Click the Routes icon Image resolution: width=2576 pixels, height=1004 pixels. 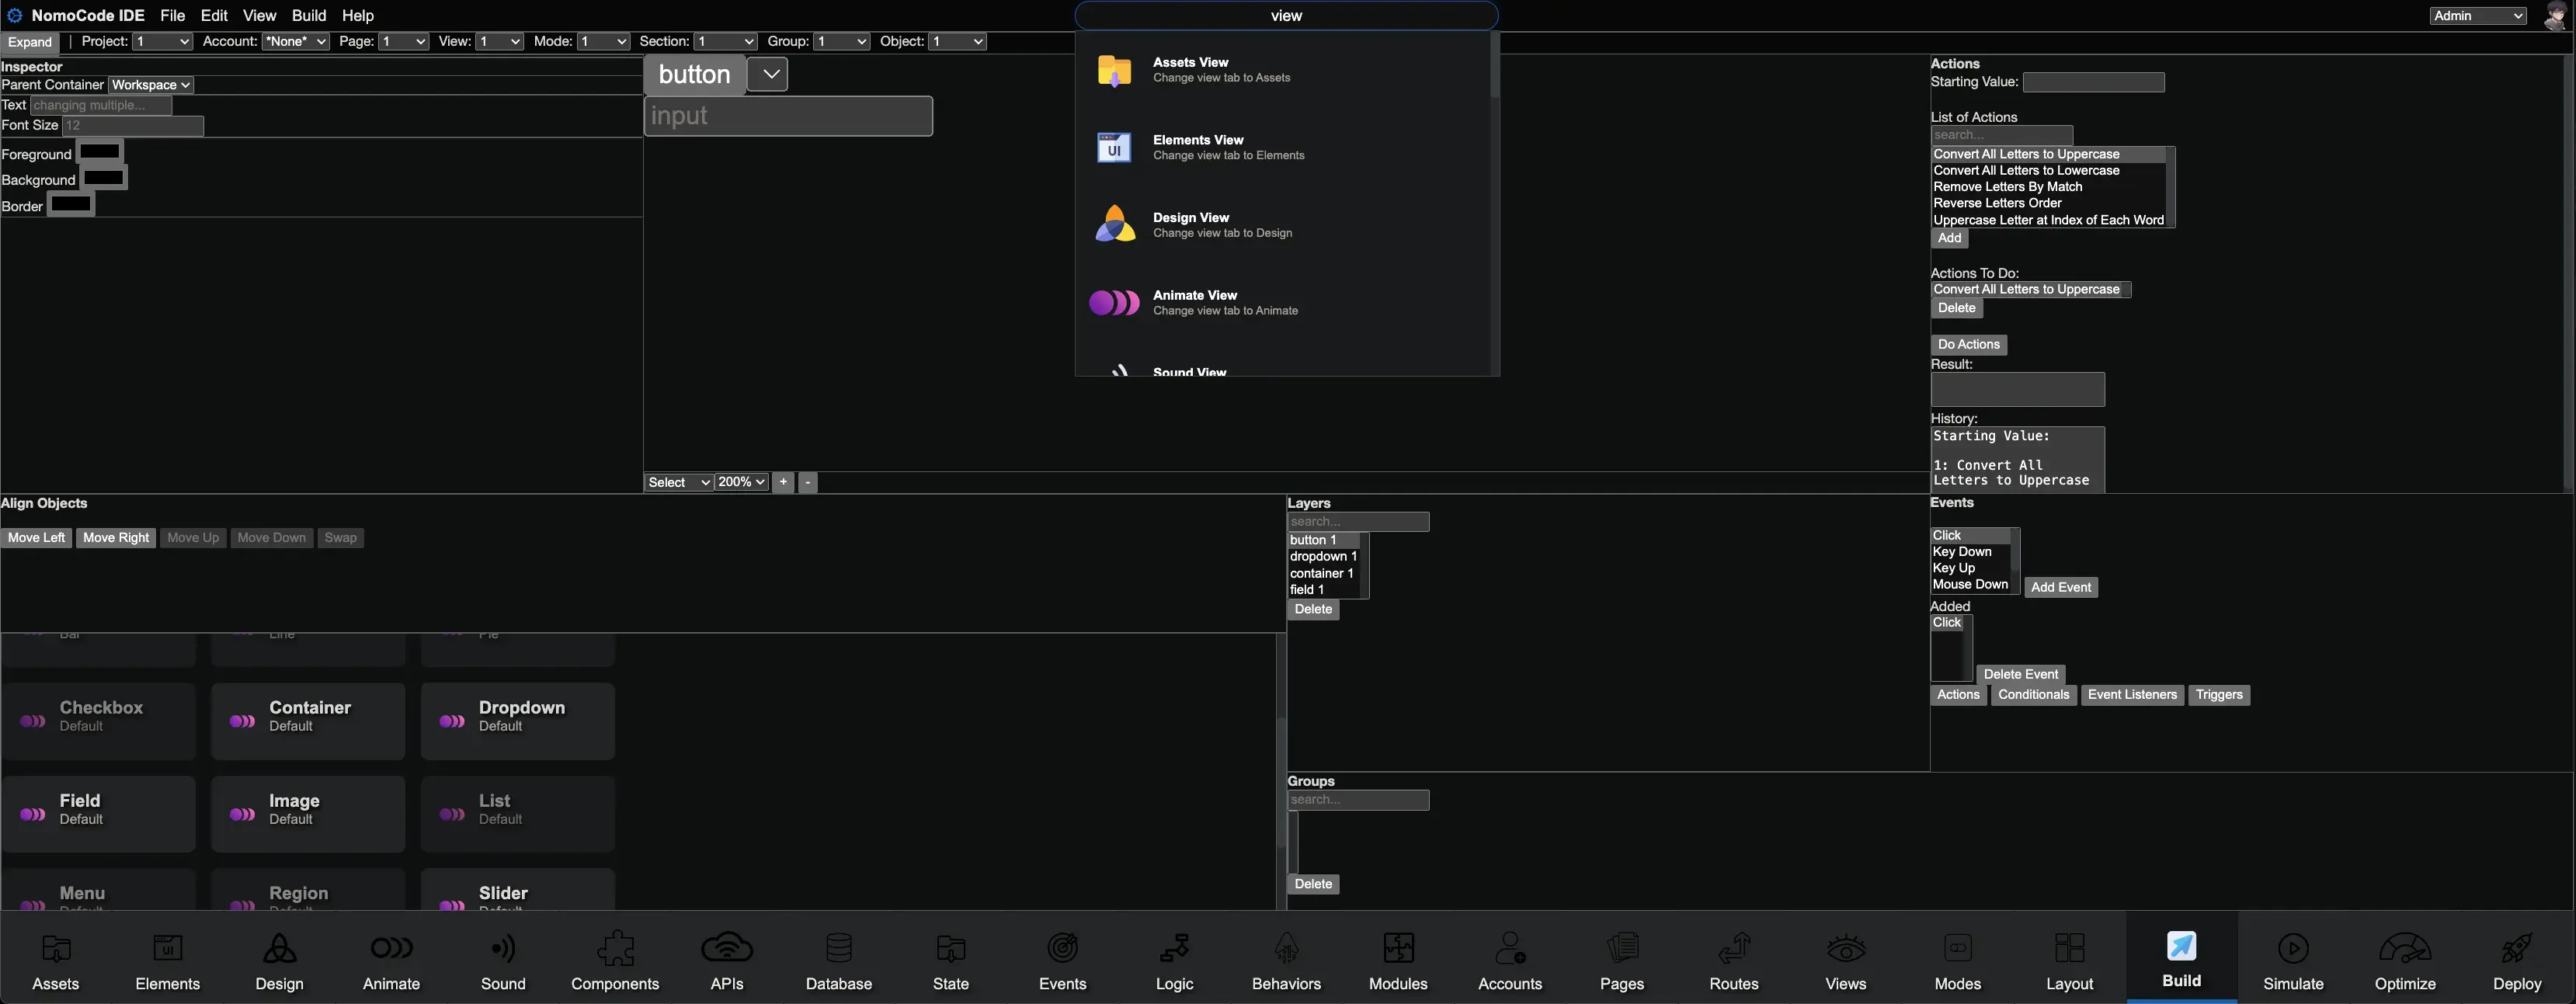[1733, 958]
